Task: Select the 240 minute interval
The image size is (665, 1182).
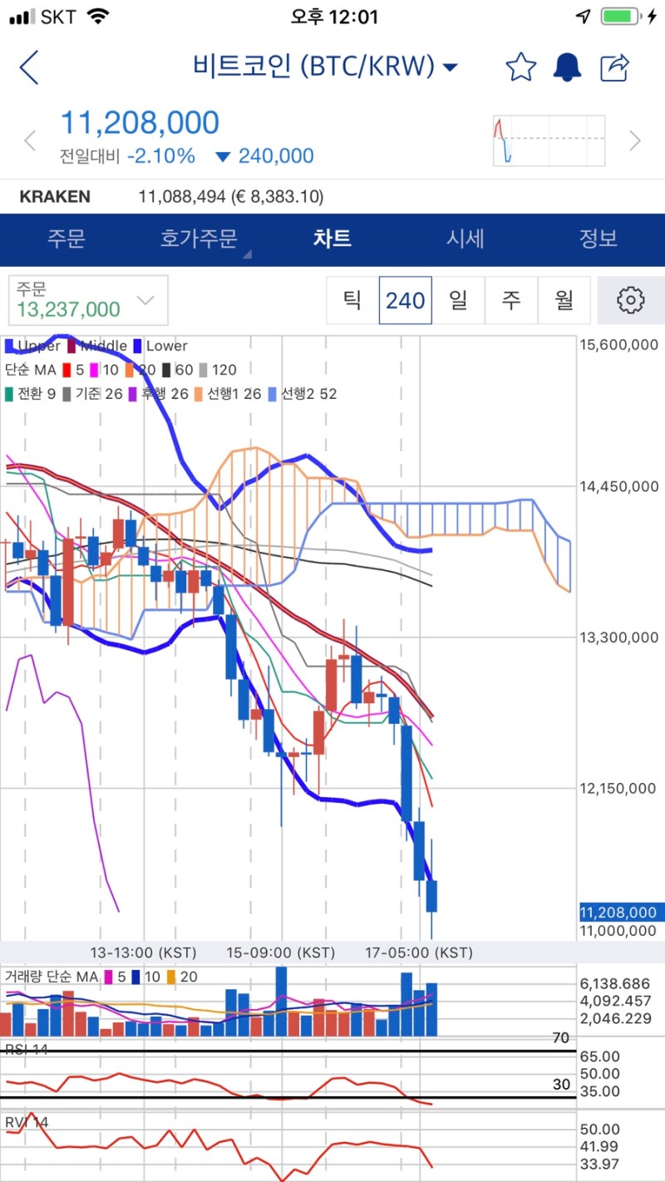Action: pos(406,300)
